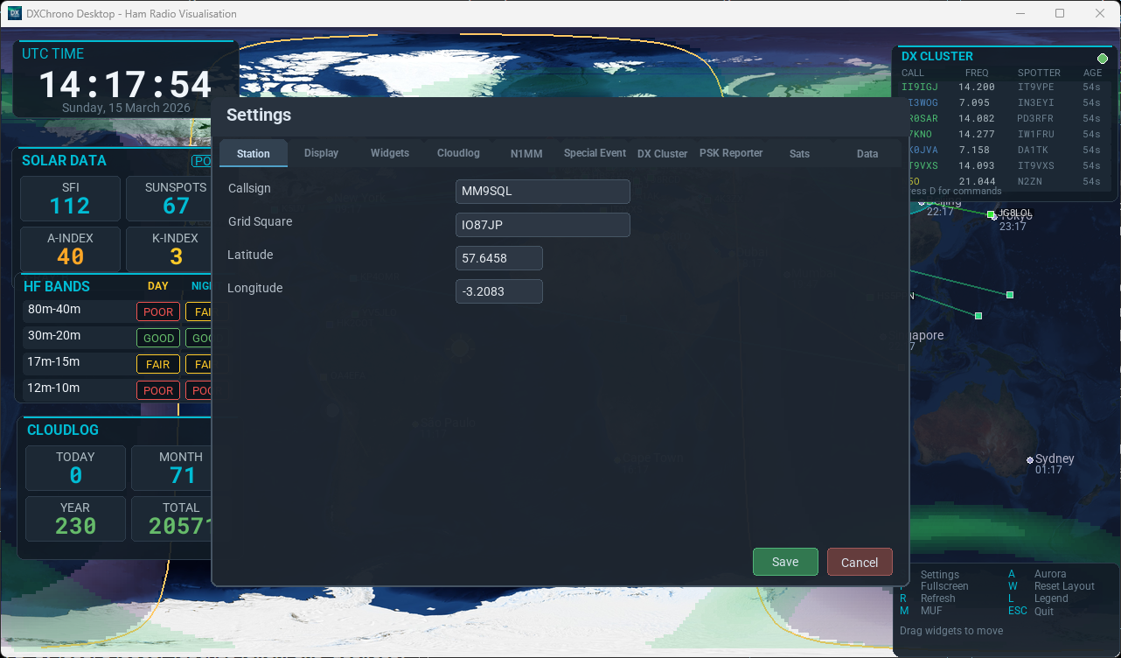The height and width of the screenshot is (658, 1121).
Task: Select the Data tab
Action: (867, 153)
